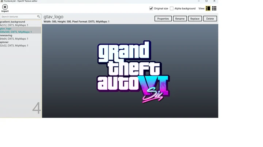Select the gtav_logo texture entry

[20, 30]
